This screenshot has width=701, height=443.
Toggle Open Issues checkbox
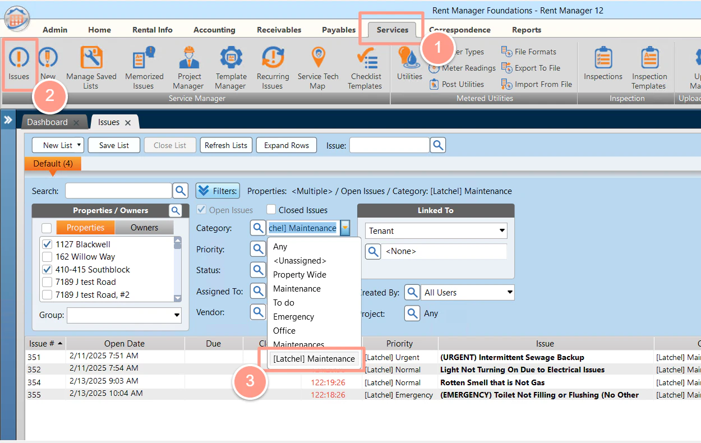coord(201,210)
